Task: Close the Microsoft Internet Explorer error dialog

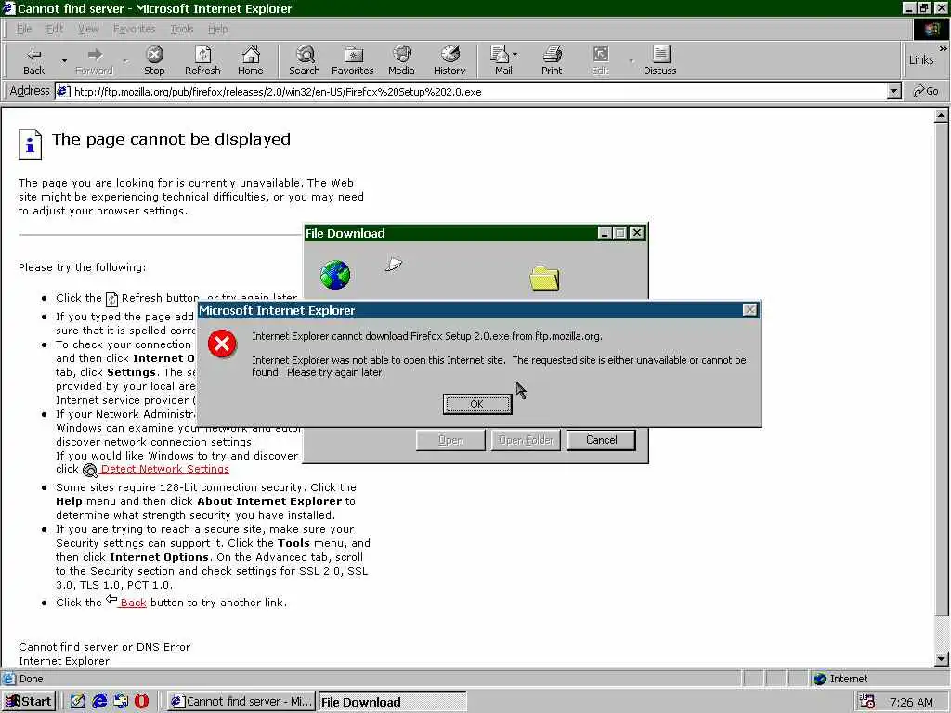Action: [x=749, y=310]
